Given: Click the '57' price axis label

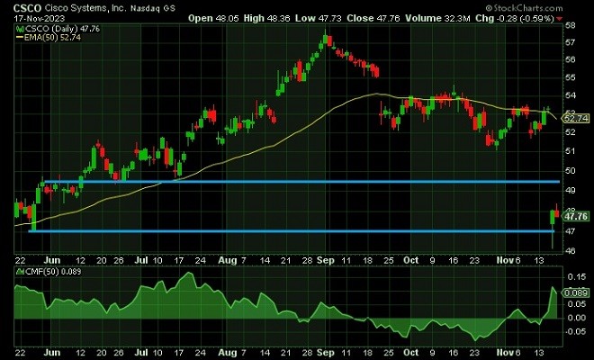Looking at the screenshot, I should tap(571, 42).
